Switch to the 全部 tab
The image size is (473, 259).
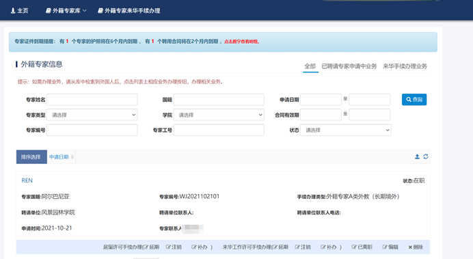coord(310,66)
